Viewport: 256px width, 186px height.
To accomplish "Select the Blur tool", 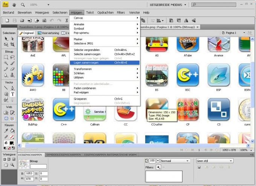I will click(x=6, y=75).
